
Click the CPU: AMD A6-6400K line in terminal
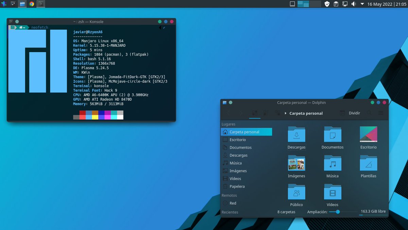click(x=111, y=95)
